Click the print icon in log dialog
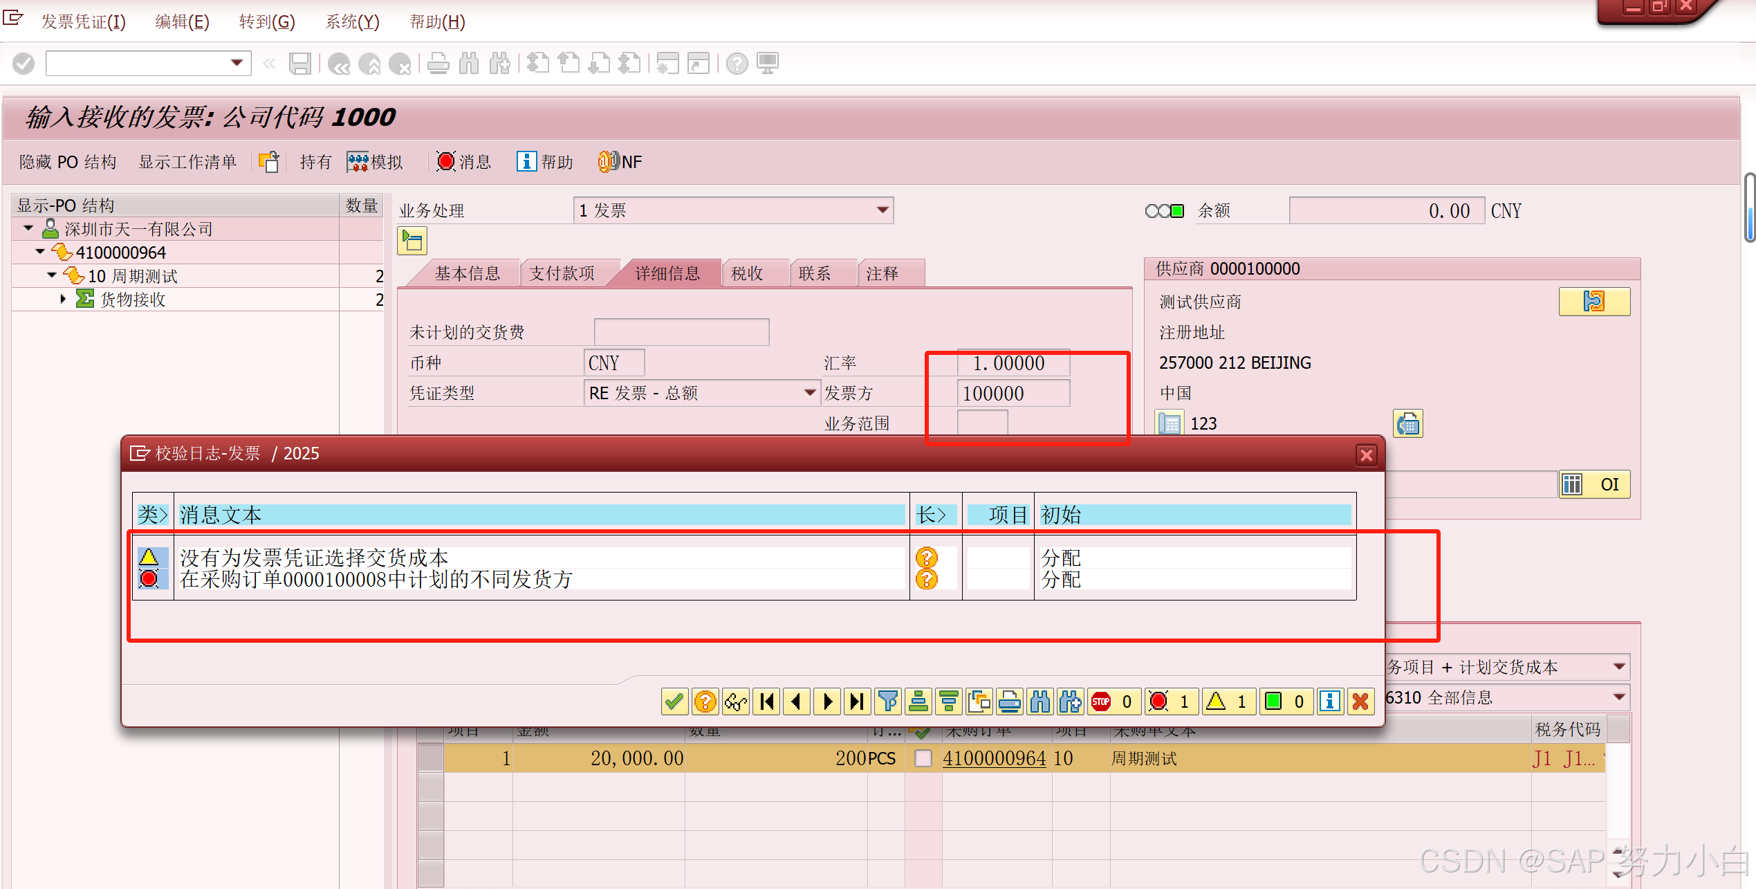 click(1010, 702)
